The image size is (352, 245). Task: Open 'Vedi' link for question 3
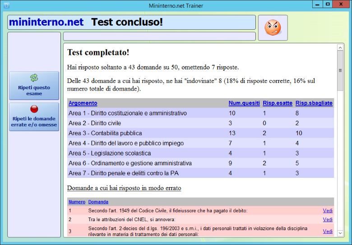coord(328,231)
